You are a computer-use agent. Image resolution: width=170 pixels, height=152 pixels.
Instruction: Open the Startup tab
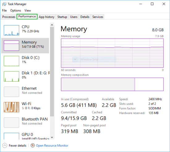click(x=62, y=17)
